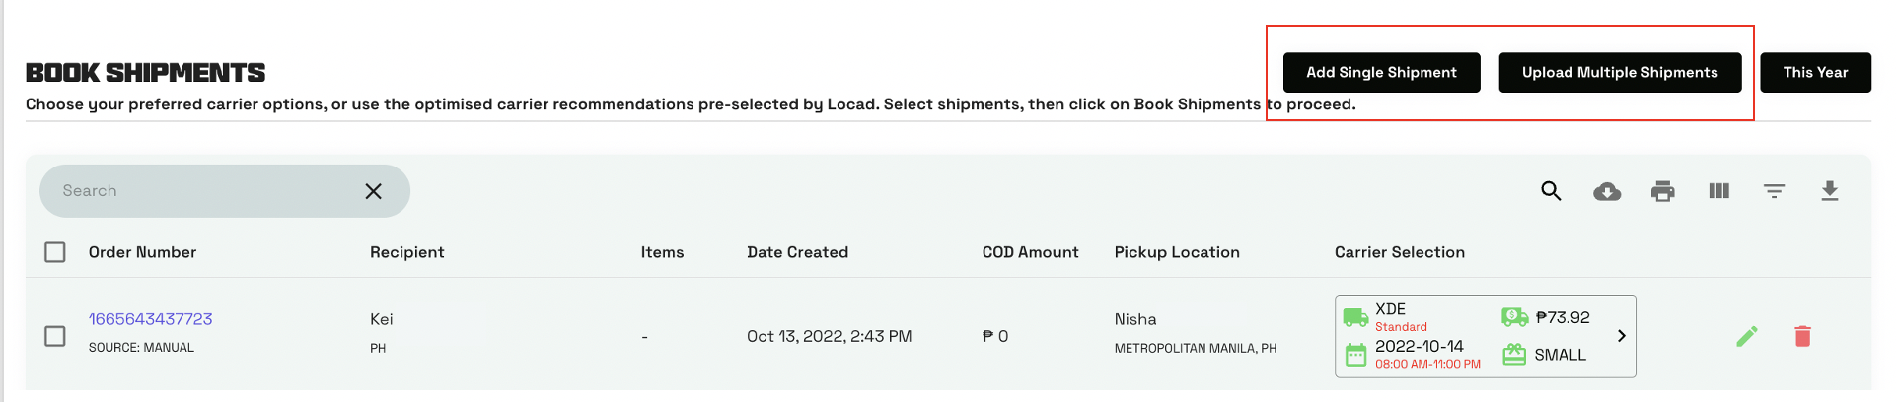Click Add Single Shipment button
The image size is (1896, 402).
[x=1381, y=73]
